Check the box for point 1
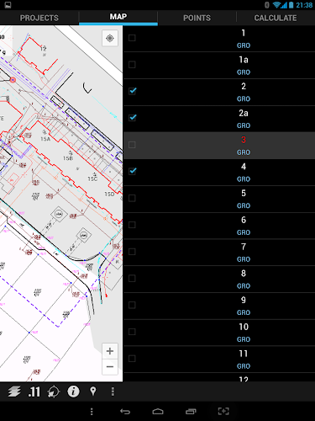 click(x=132, y=38)
